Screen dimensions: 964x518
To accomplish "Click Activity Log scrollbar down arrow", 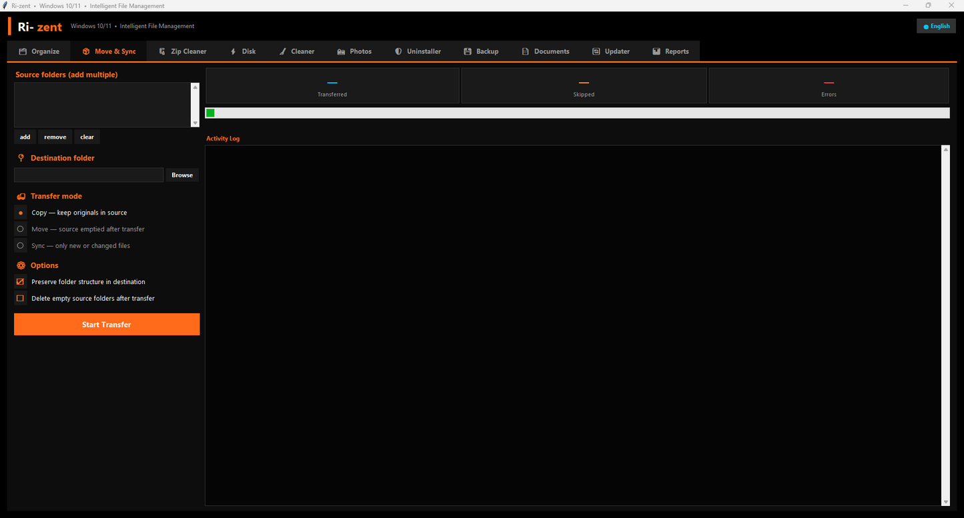I will (x=945, y=502).
